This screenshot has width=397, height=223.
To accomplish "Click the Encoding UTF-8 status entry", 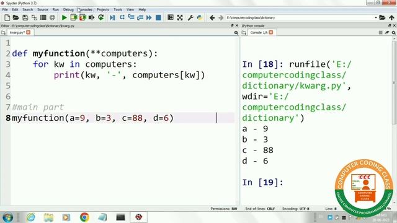I will point(296,209).
